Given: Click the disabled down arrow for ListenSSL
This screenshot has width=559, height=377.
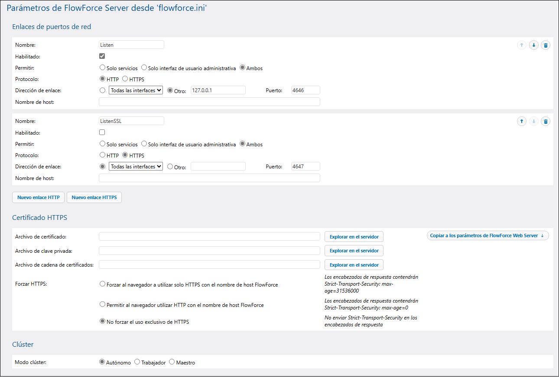Looking at the screenshot, I should coord(533,121).
